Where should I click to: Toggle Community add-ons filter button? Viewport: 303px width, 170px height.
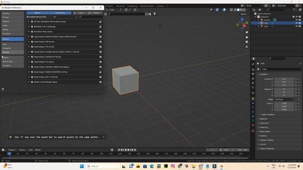[60, 13]
